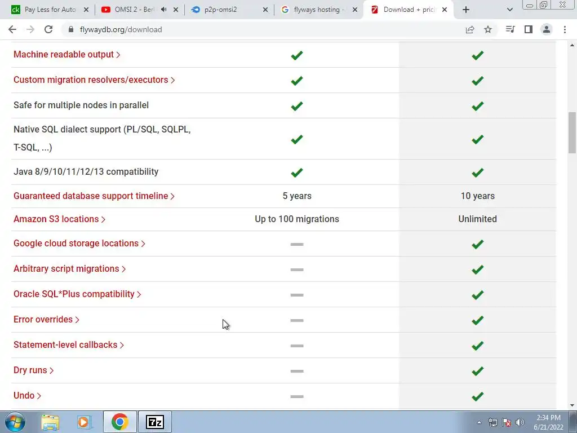
Task: Open Dry runs link
Action: click(33, 370)
